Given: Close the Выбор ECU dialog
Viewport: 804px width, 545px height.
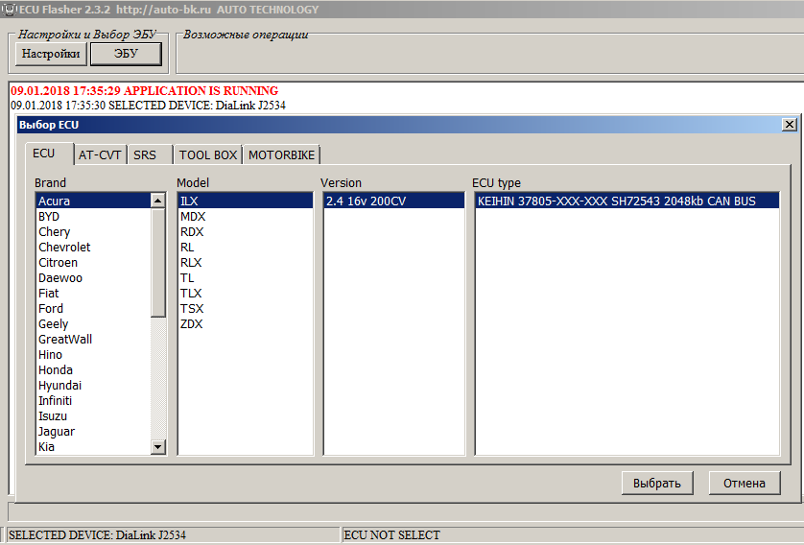Looking at the screenshot, I should (x=790, y=125).
